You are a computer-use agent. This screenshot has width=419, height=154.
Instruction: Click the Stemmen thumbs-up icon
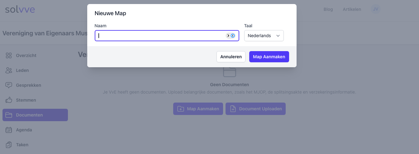coord(9,100)
